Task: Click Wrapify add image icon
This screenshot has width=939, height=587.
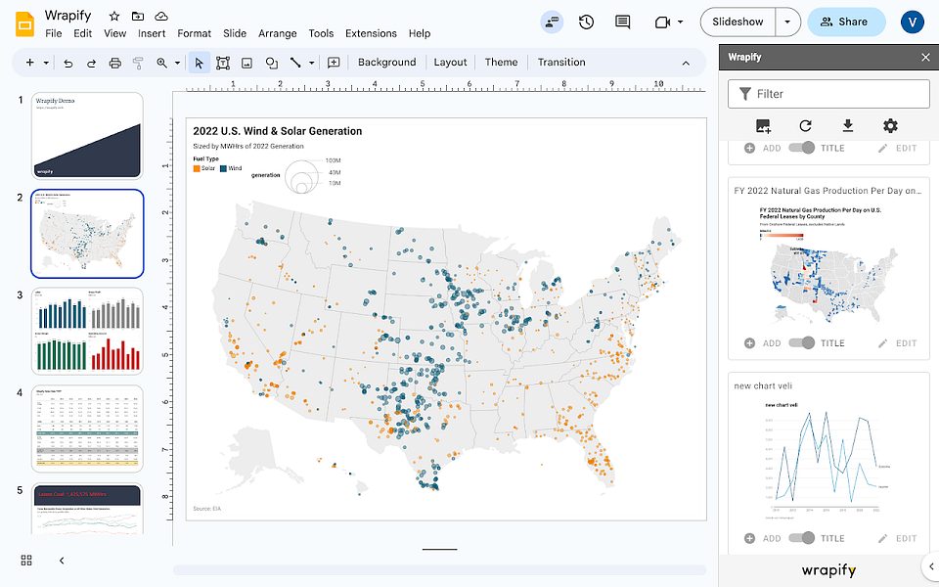Action: (x=763, y=126)
